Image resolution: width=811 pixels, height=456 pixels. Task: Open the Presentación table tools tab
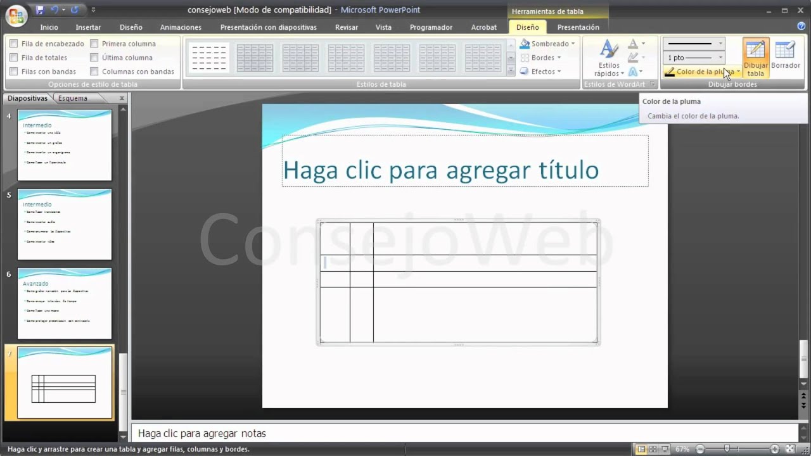[578, 27]
